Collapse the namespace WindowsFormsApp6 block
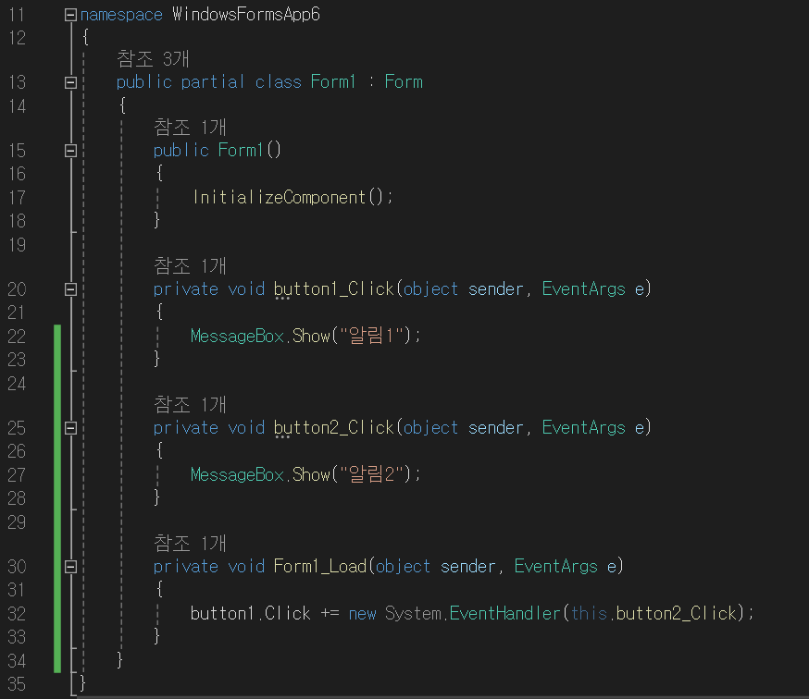The width and height of the screenshot is (809, 699). pyautogui.click(x=70, y=15)
